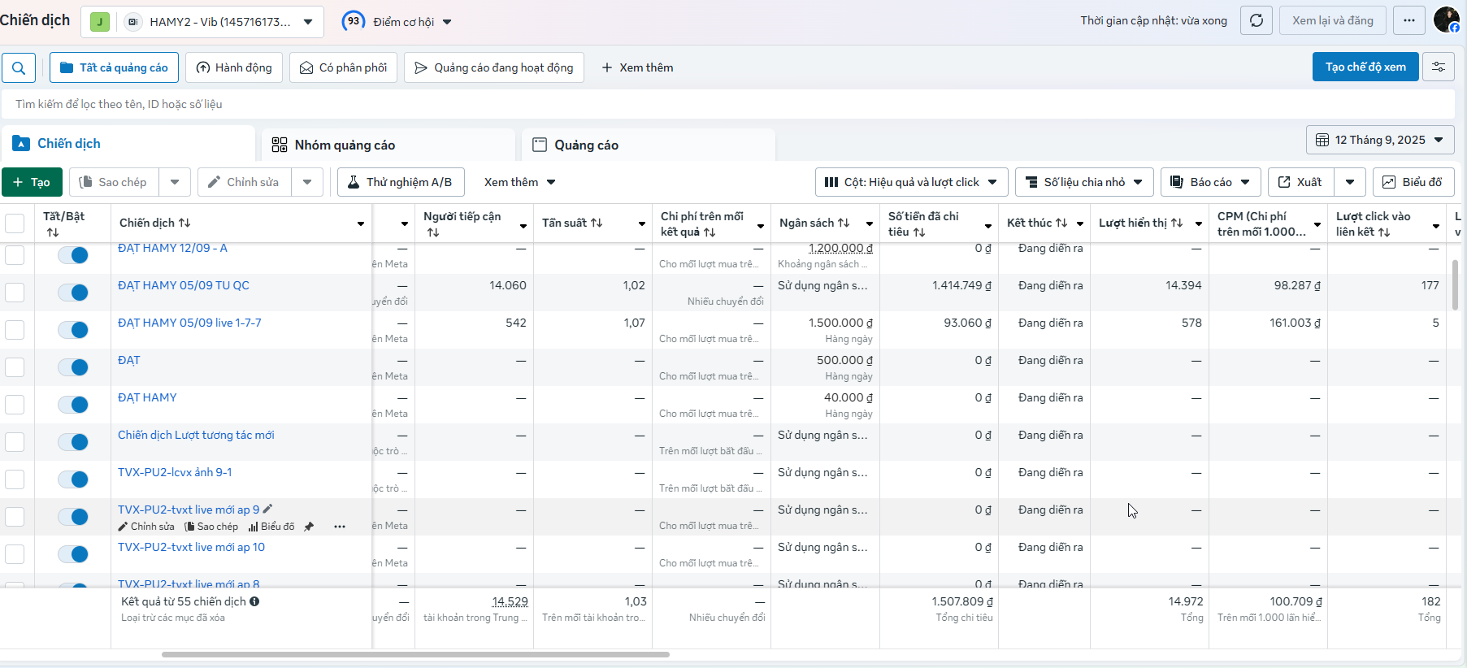Click the refresh data icon button
This screenshot has height=668, width=1467.
click(x=1256, y=20)
